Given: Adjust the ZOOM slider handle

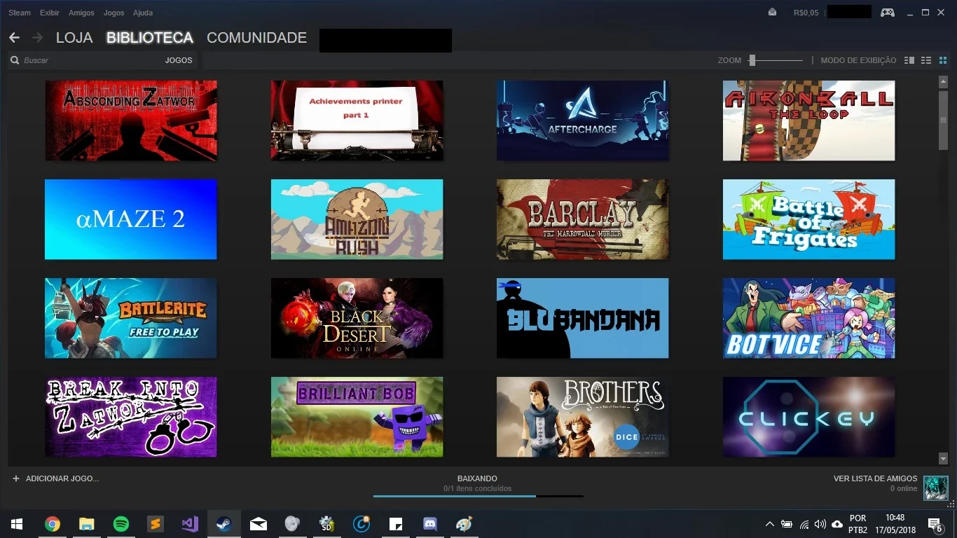Looking at the screenshot, I should pos(752,60).
